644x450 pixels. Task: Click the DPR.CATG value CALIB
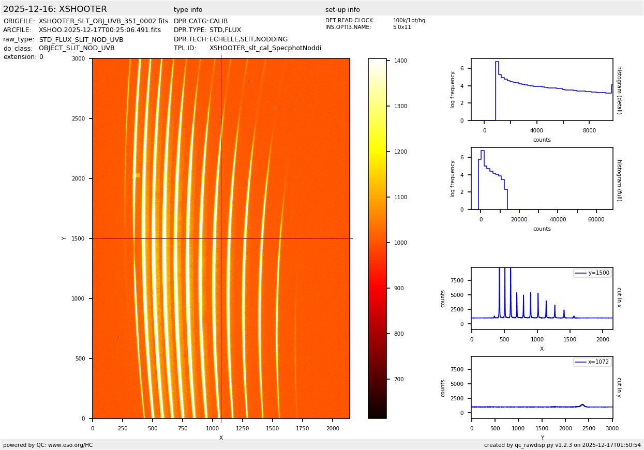218,21
